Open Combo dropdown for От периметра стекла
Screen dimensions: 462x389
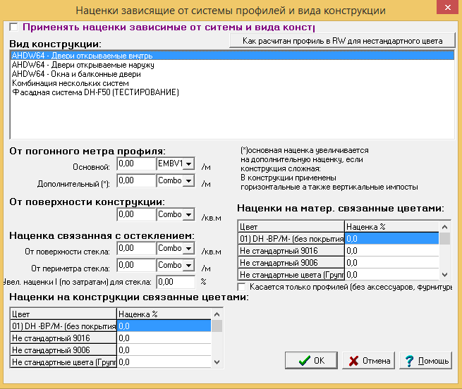point(188,265)
